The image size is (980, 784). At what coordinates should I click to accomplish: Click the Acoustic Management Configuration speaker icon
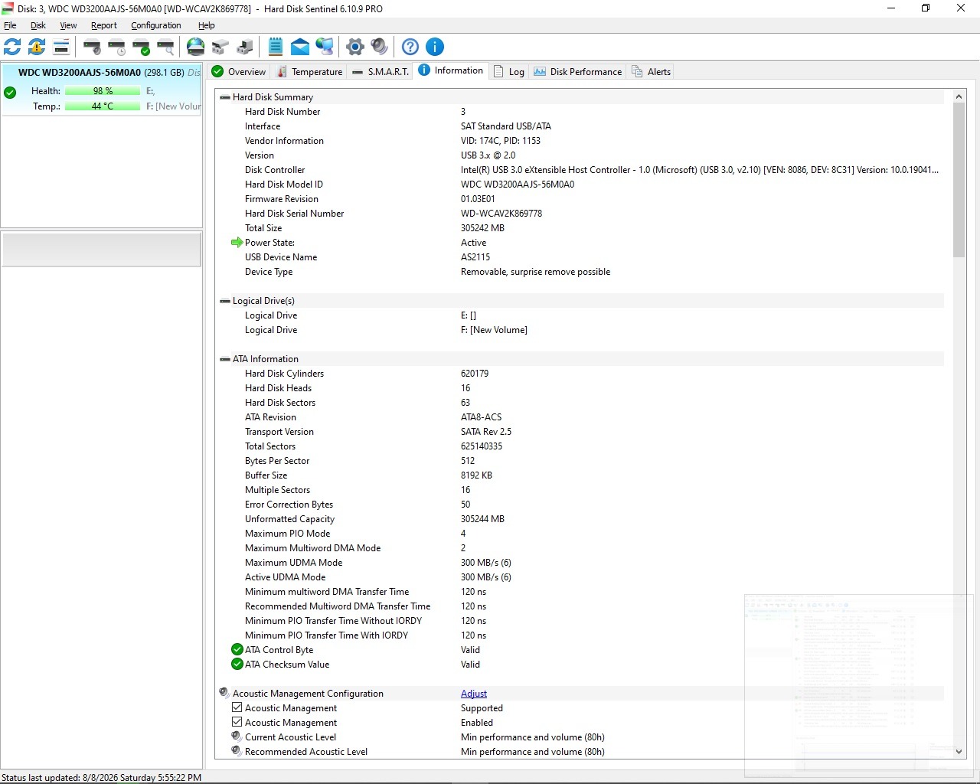point(224,693)
